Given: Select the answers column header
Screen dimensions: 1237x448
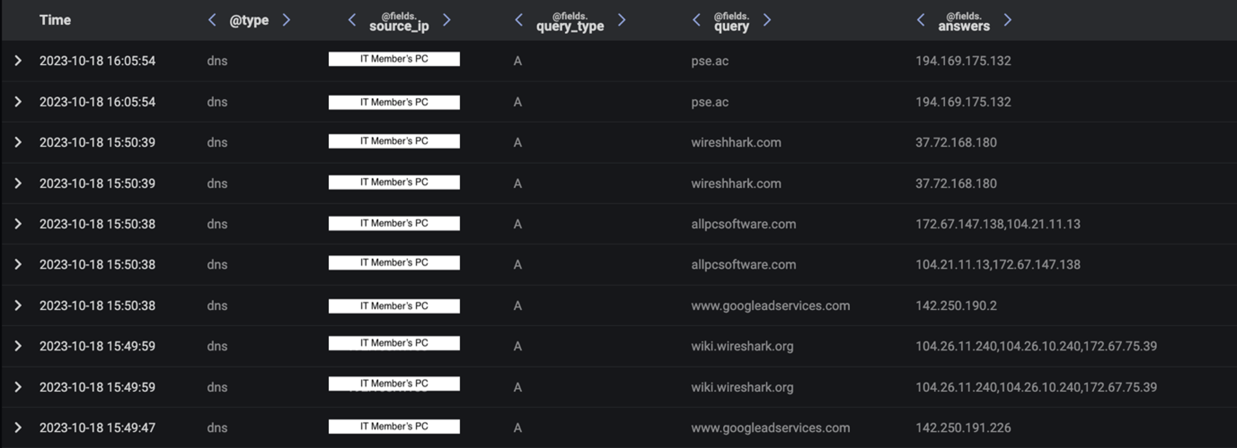Looking at the screenshot, I should (964, 22).
